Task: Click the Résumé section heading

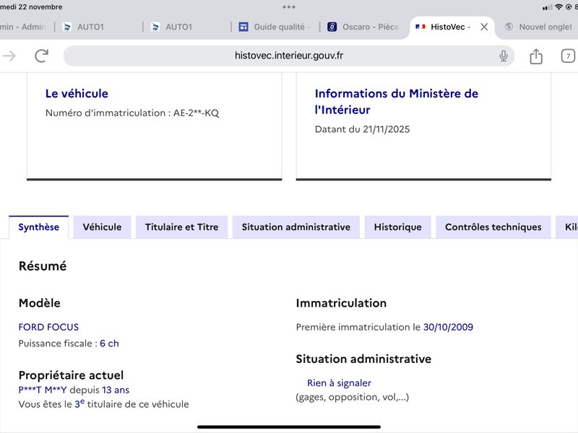Action: (43, 266)
